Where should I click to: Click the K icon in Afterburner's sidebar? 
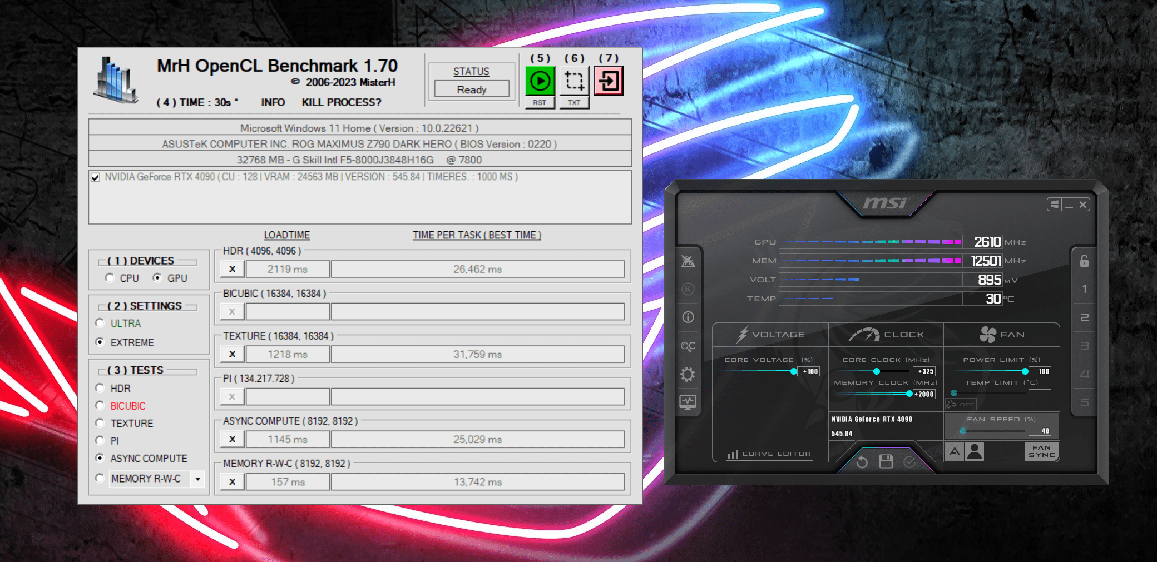688,289
